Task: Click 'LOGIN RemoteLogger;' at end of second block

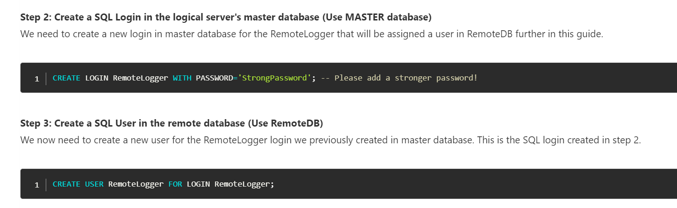Action: [x=231, y=184]
